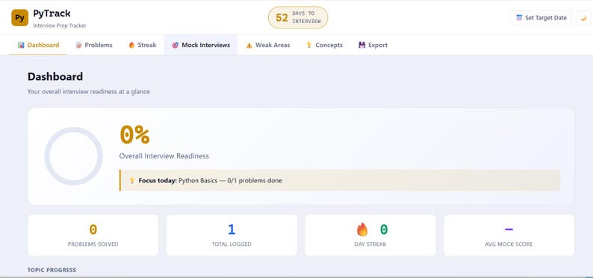
Task: Click the bar chart icon beside Dashboard
Action: (x=21, y=45)
